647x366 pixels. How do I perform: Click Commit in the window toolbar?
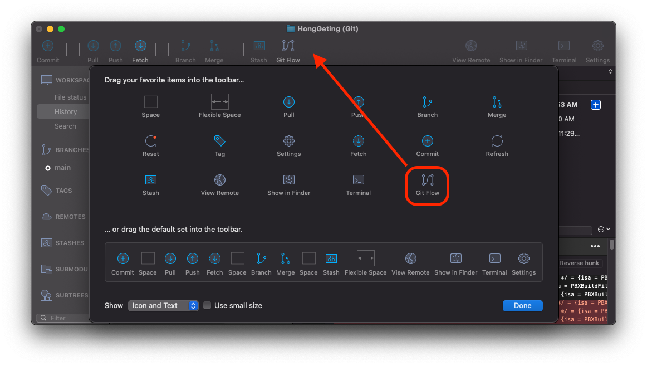click(48, 52)
